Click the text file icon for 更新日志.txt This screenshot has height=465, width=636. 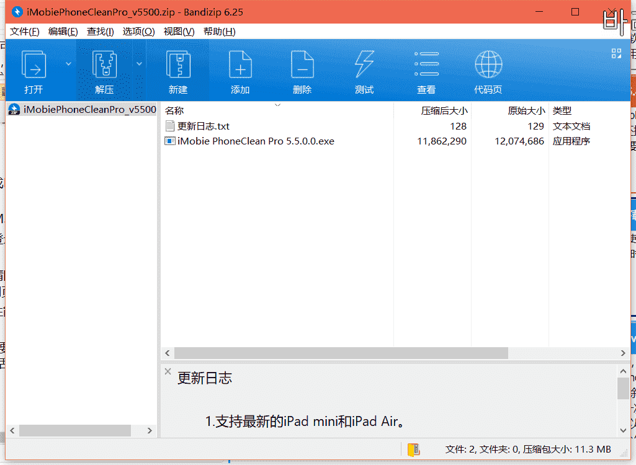(x=170, y=126)
